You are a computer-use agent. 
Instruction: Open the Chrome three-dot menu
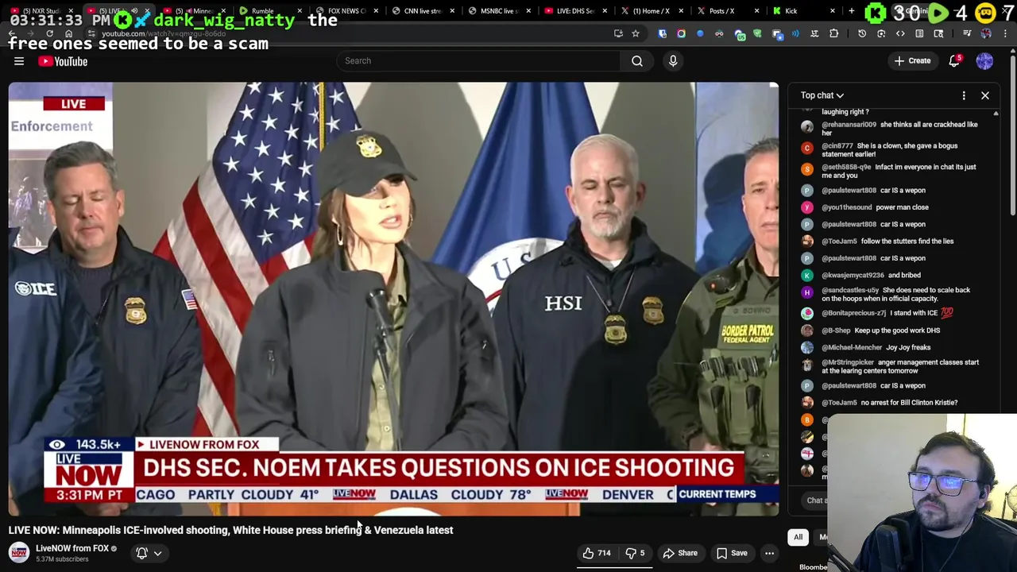pos(1005,33)
